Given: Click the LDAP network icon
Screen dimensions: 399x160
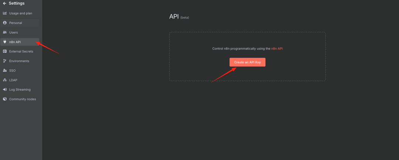Looking at the screenshot, I should 4,80.
